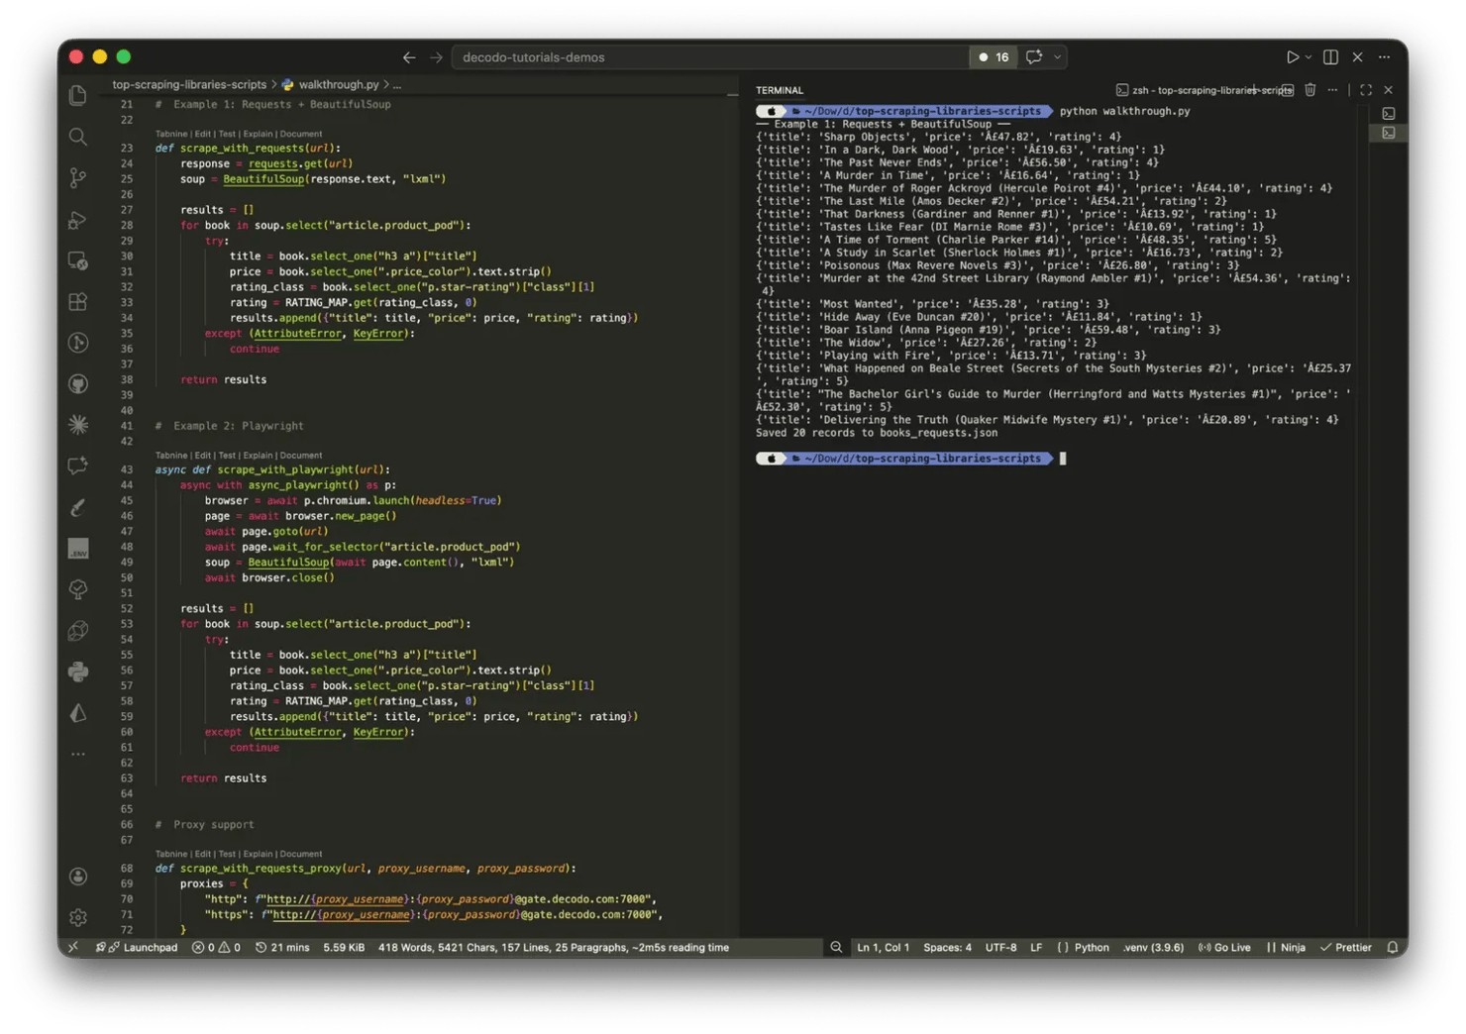Expand the run button dropdown arrow
The height and width of the screenshot is (1034, 1466).
point(1309,57)
